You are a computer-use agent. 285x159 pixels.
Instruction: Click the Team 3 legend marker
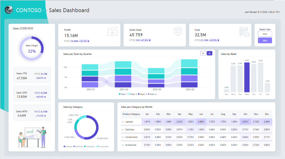pos(139,94)
